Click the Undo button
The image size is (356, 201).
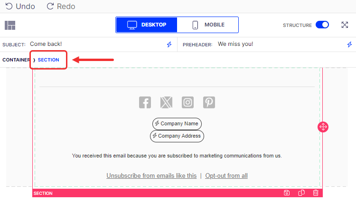pyautogui.click(x=20, y=7)
